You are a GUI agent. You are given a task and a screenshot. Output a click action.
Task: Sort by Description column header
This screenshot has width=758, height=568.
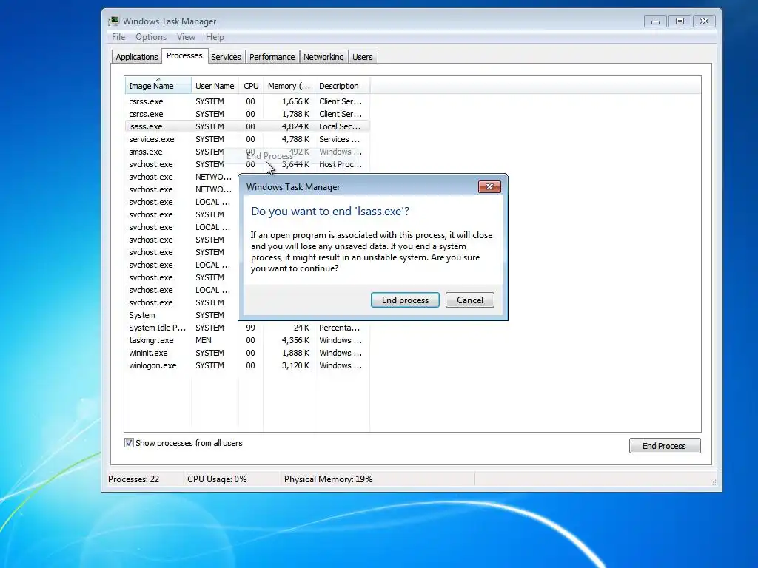point(342,86)
